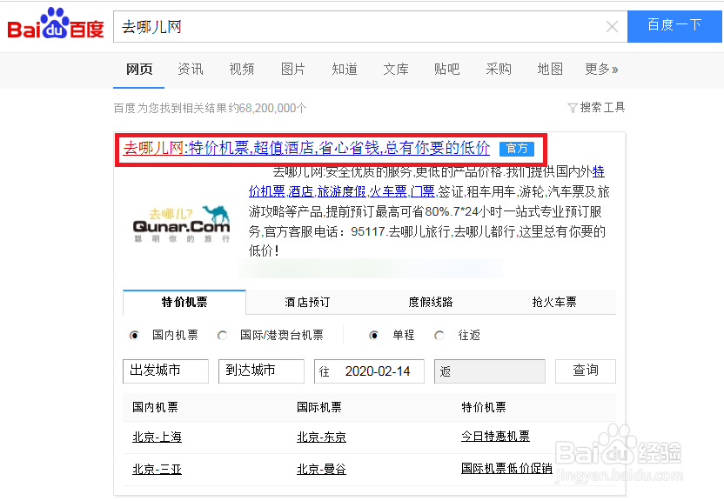The image size is (724, 501).
Task: Switch to the 图片 tab
Action: [x=292, y=70]
